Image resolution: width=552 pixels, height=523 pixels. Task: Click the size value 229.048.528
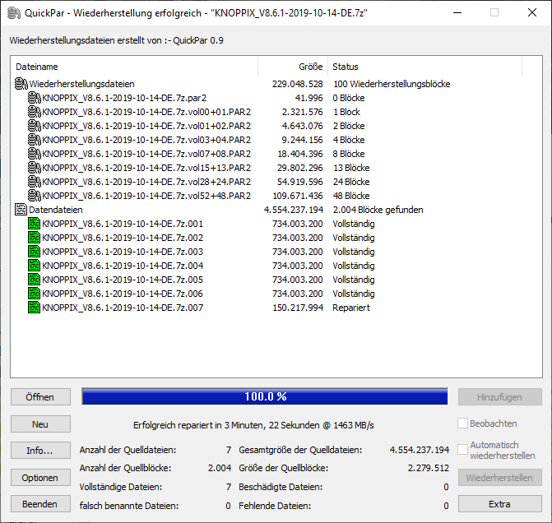(297, 84)
